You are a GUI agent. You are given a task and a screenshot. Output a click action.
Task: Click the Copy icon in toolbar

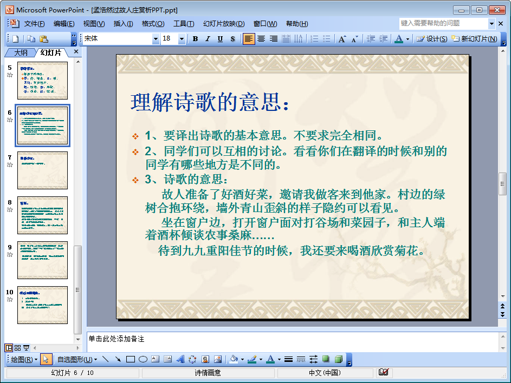31,39
